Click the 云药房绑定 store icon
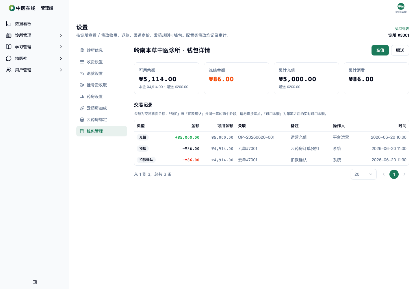The height and width of the screenshot is (289, 416). (82, 120)
